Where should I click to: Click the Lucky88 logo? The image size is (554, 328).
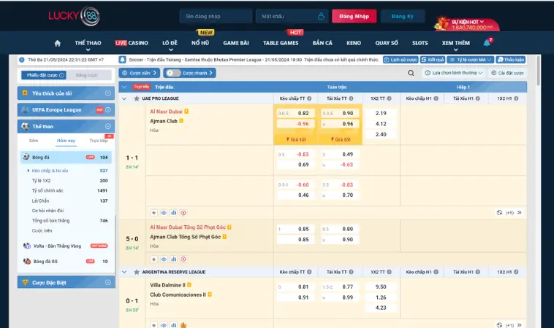point(75,16)
